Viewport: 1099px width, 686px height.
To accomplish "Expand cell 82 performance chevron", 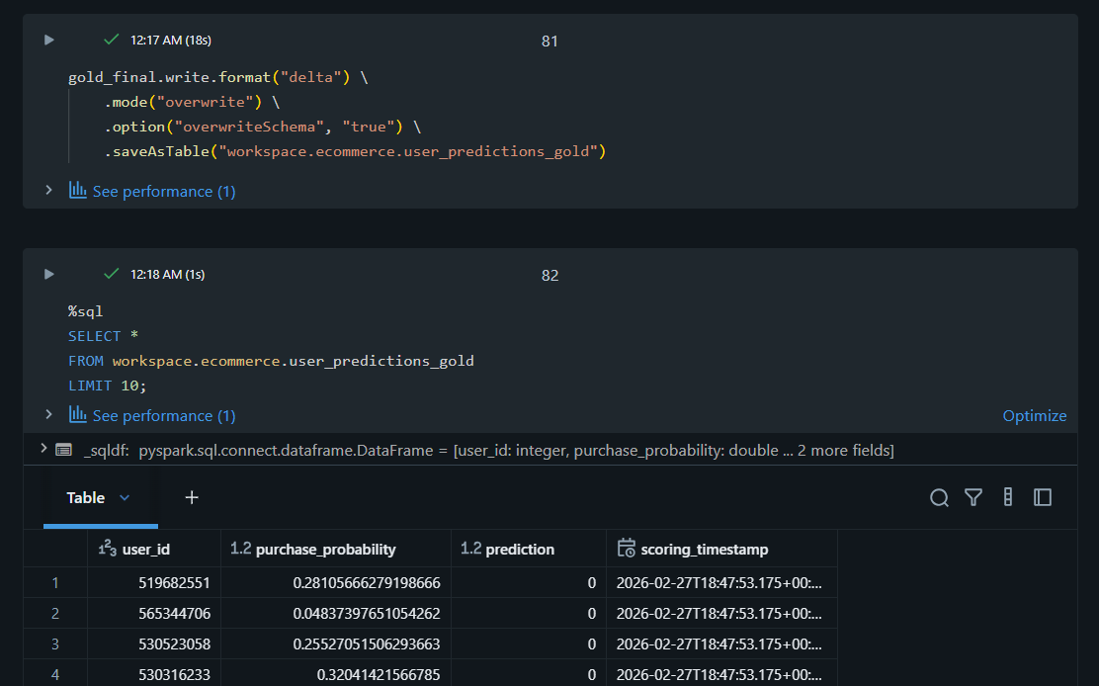I will (48, 414).
